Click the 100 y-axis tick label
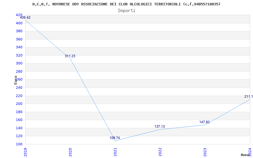The height and width of the screenshot is (158, 253). [x=19, y=144]
